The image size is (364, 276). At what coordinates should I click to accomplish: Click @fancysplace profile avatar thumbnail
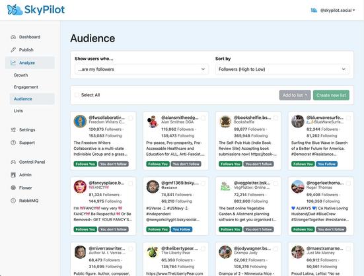80,187
